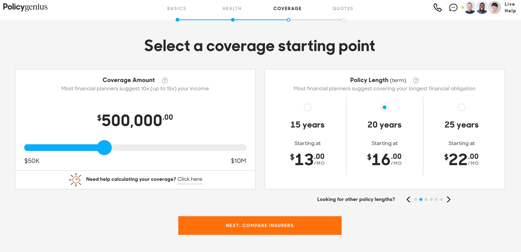
Task: Select the 20 years radio button
Action: (x=385, y=107)
